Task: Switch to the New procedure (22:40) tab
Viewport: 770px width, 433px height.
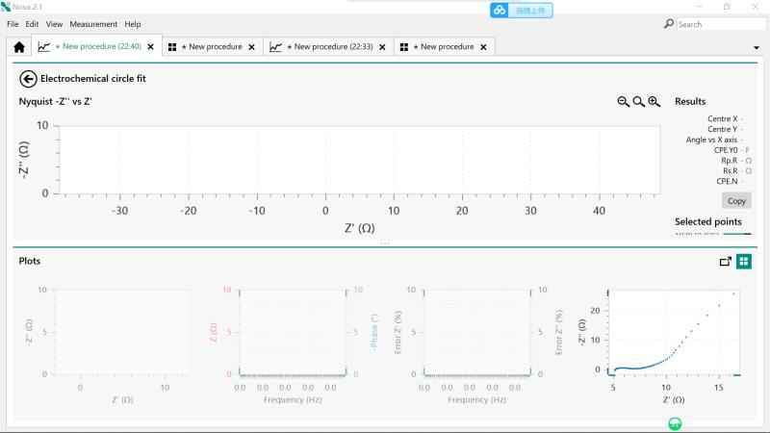Action: click(97, 46)
